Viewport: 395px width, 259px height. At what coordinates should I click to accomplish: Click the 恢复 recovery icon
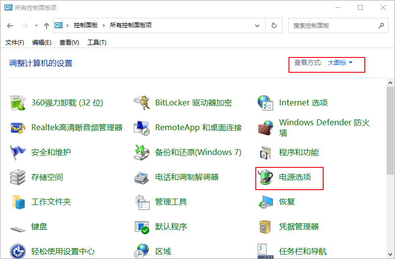266,202
